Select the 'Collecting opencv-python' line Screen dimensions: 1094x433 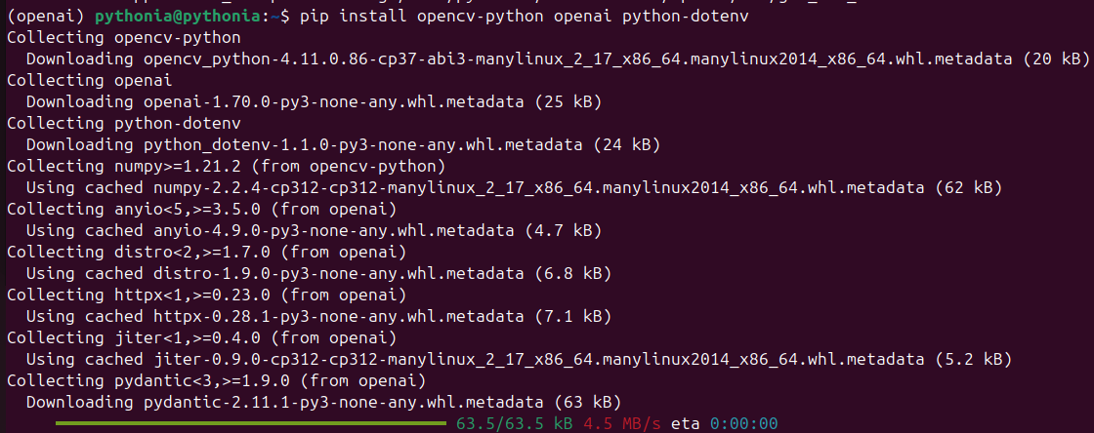pos(123,37)
